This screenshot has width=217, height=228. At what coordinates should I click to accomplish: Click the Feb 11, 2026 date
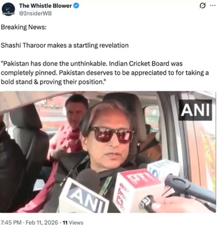point(42,223)
